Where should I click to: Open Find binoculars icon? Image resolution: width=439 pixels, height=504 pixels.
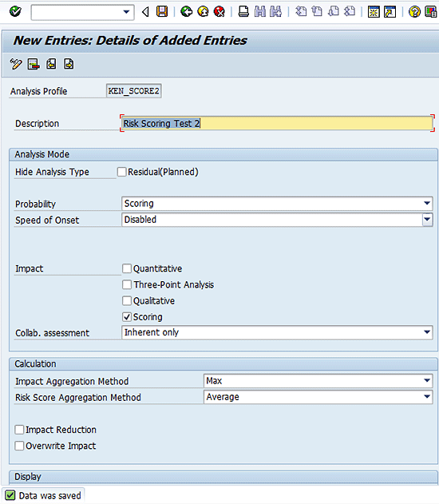[x=259, y=12]
